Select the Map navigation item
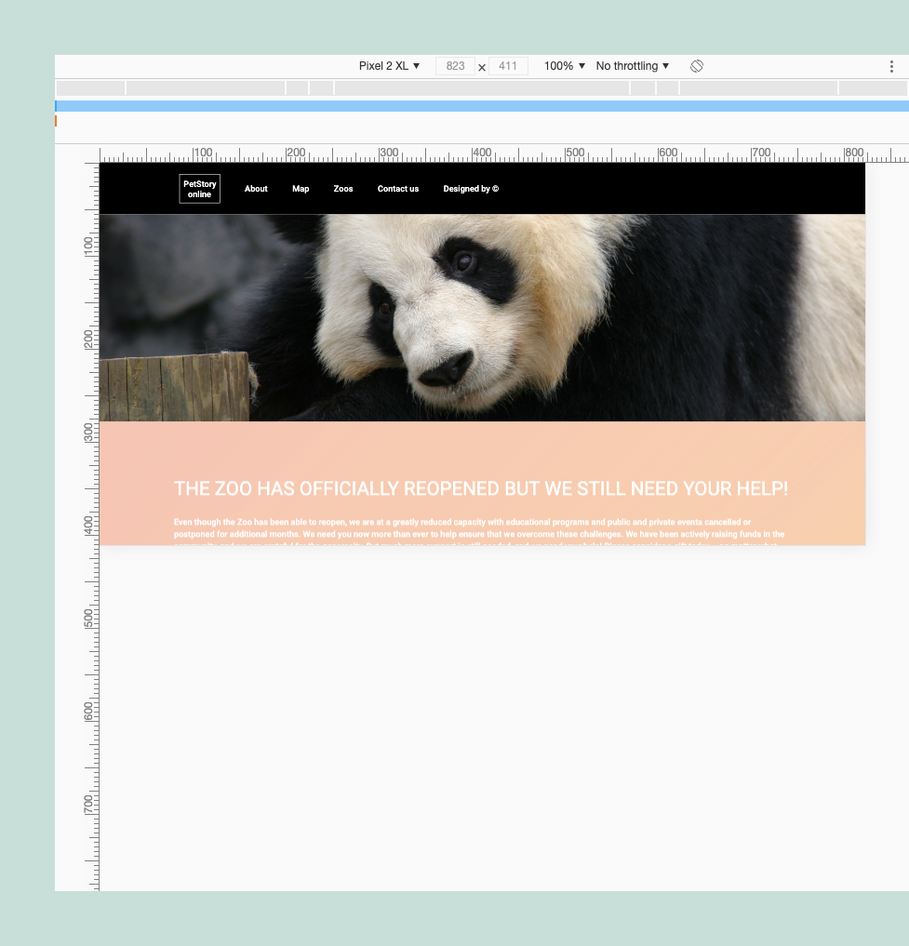 (x=300, y=189)
